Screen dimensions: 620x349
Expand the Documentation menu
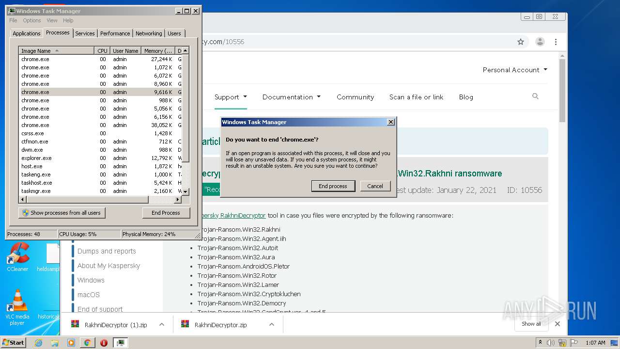click(x=292, y=97)
